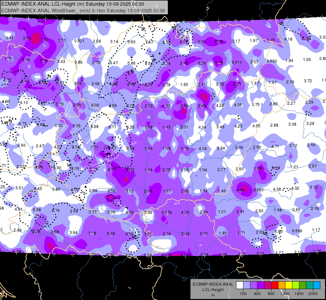The image size is (326, 300).
Task: Click the legend label 1200
Action: [285, 294]
